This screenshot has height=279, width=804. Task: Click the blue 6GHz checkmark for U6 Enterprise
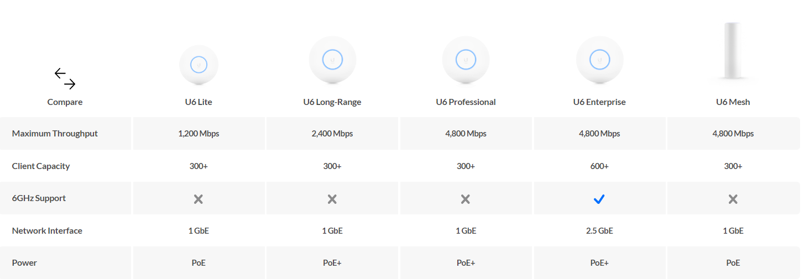click(x=599, y=199)
